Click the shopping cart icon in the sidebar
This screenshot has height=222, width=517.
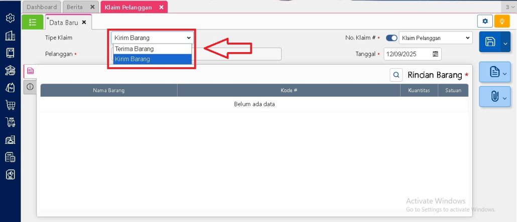(x=10, y=105)
